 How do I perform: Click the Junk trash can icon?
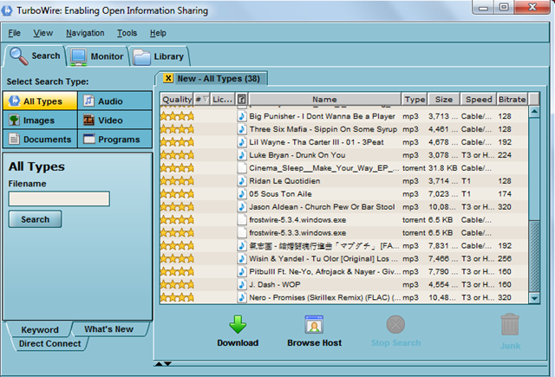511,326
